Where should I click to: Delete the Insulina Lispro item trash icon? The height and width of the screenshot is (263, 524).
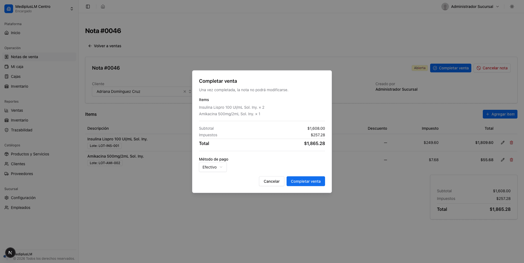click(511, 143)
